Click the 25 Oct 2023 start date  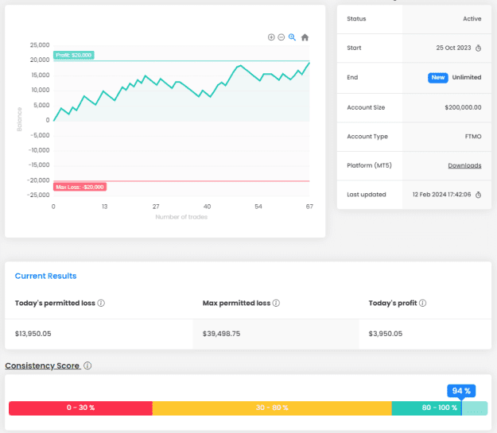pos(453,48)
